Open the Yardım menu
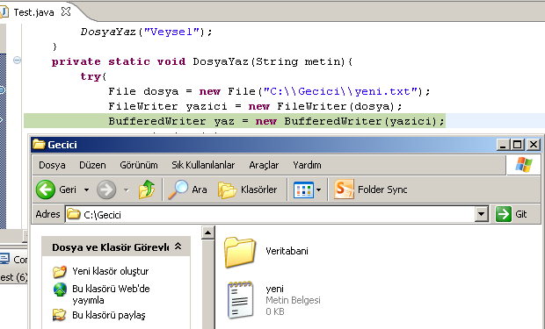Screen dimensions: 545x329 (307, 165)
